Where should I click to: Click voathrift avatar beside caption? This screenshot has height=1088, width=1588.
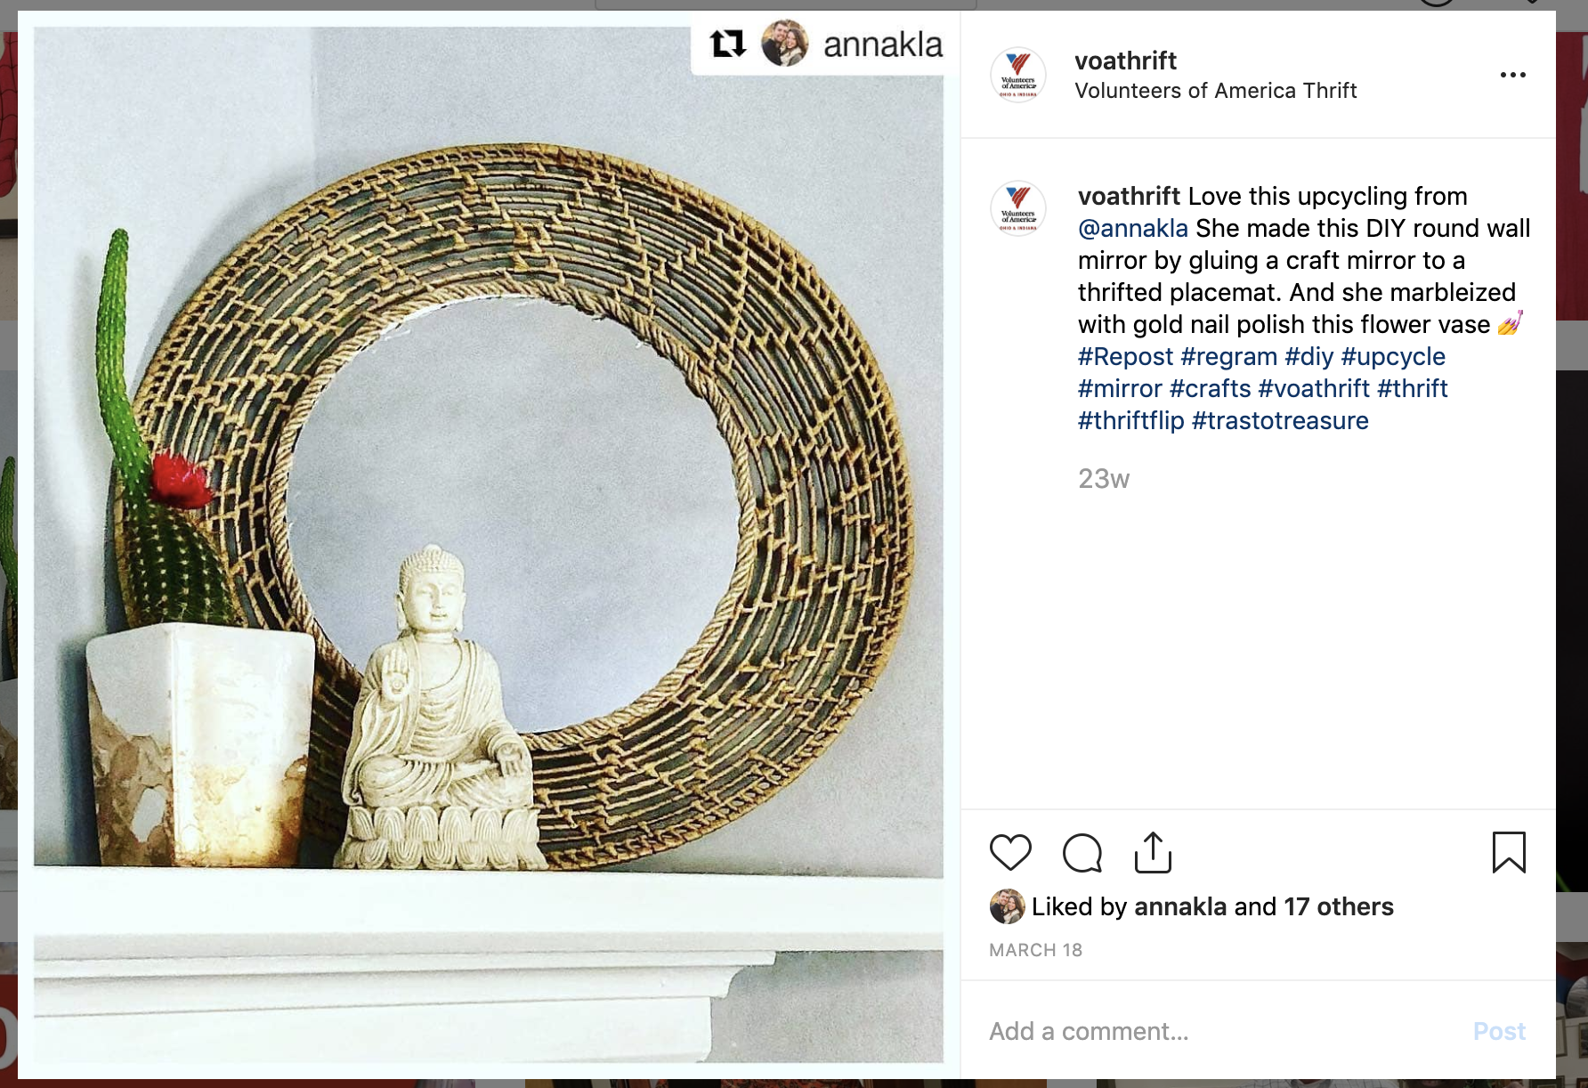[1018, 208]
